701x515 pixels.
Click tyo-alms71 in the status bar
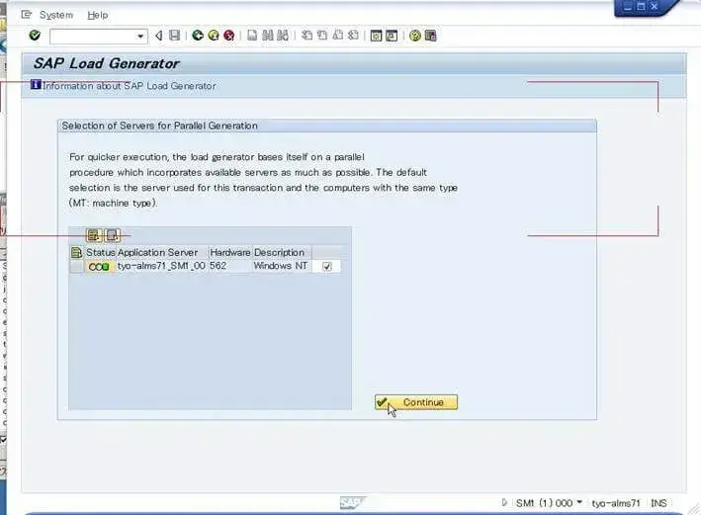click(x=616, y=503)
